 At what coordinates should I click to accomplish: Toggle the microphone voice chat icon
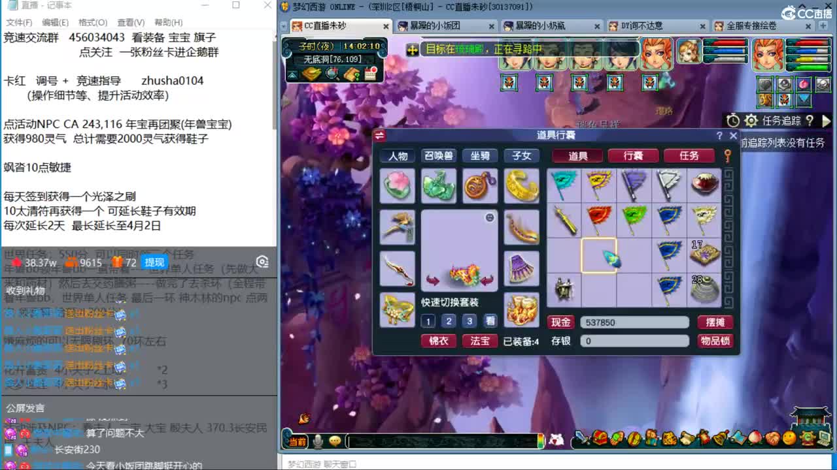click(x=318, y=441)
